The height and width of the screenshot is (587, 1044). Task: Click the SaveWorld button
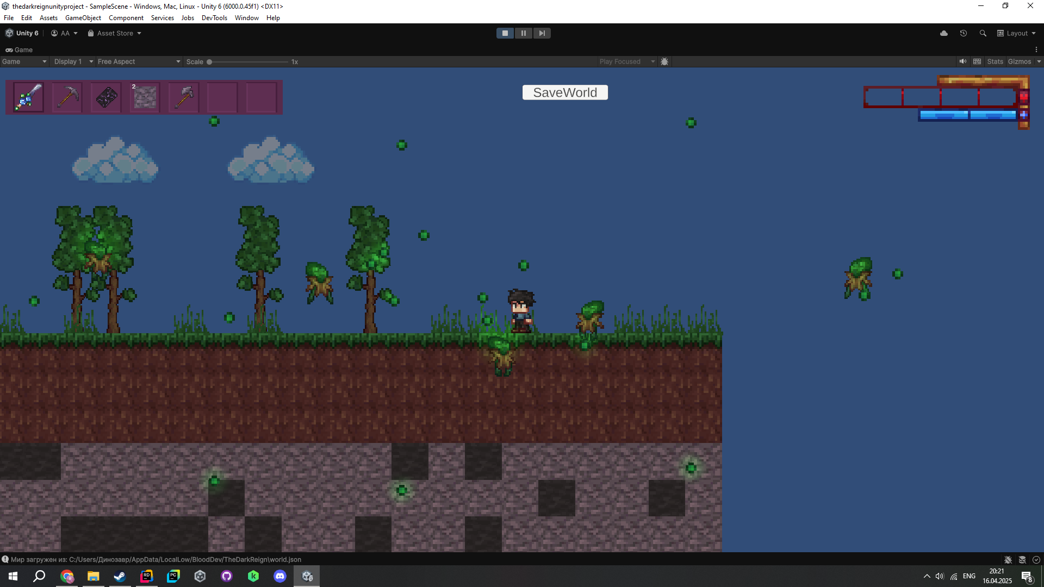[x=565, y=92]
